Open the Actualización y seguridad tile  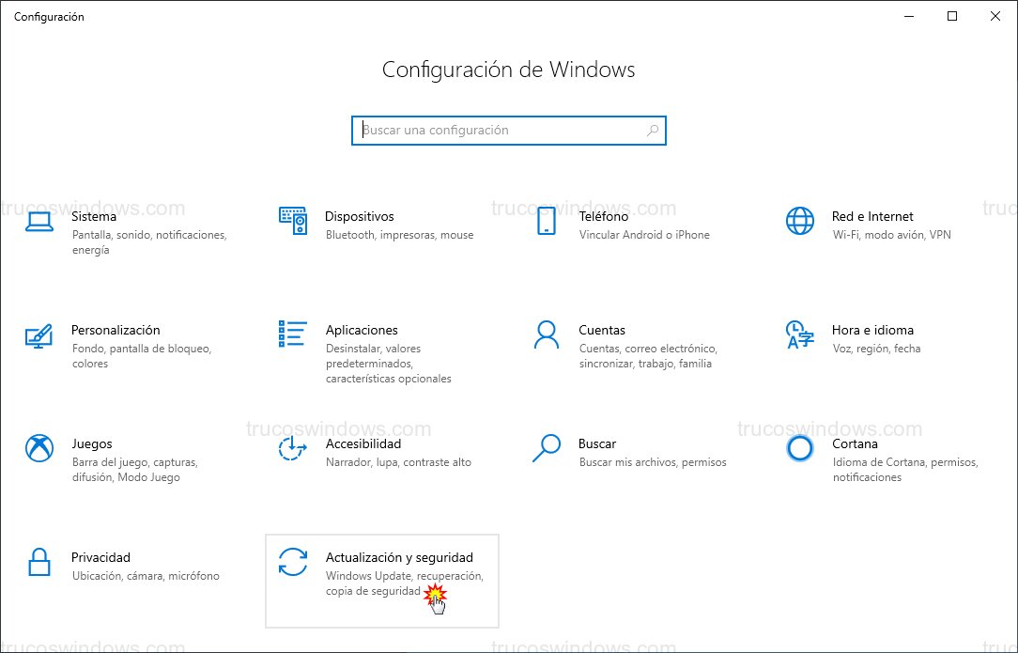tap(382, 580)
